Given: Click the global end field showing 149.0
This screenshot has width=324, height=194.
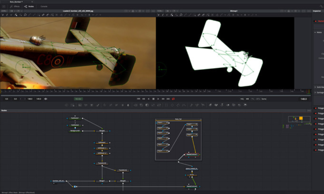Looking at the screenshot, I should click(38, 99).
